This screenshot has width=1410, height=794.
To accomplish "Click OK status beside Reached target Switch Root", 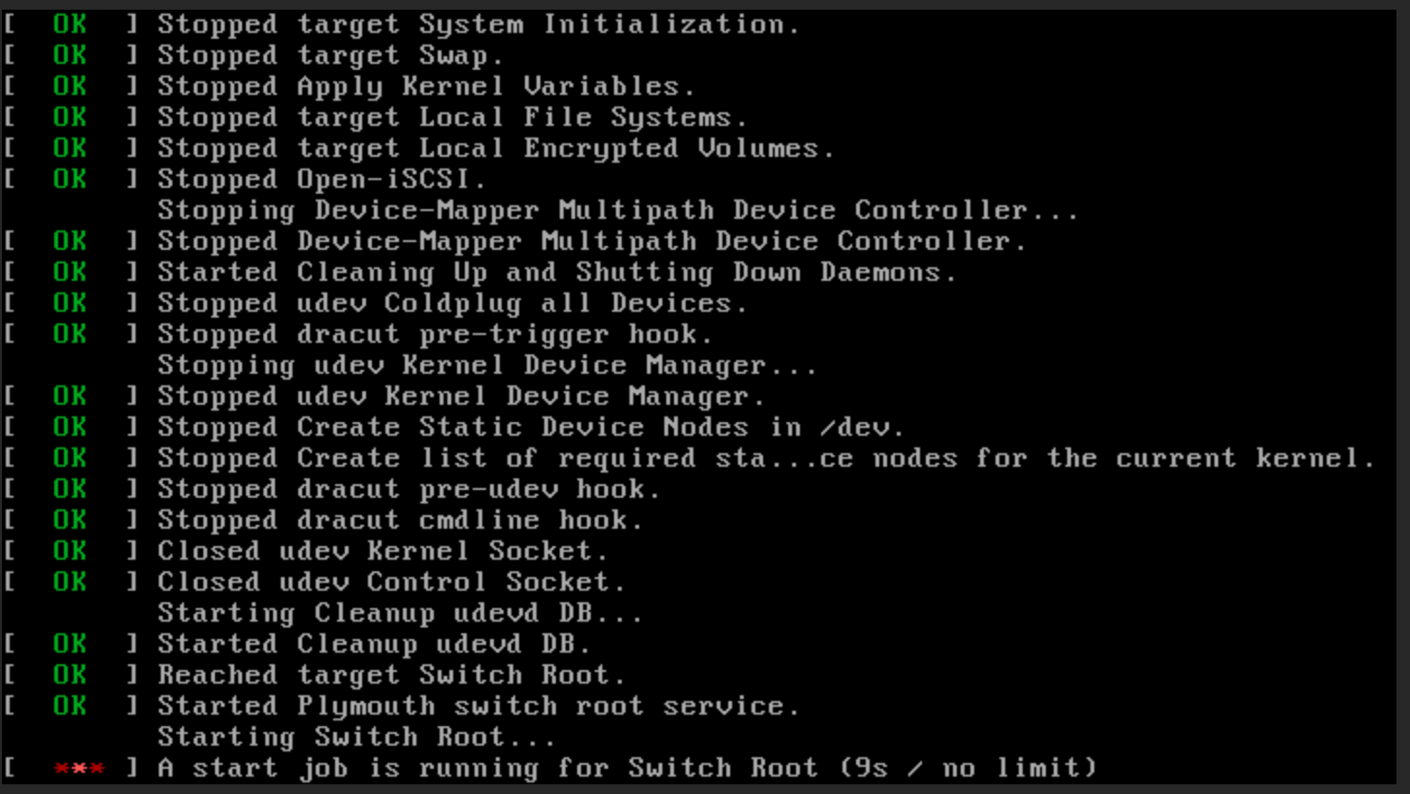I will (70, 675).
